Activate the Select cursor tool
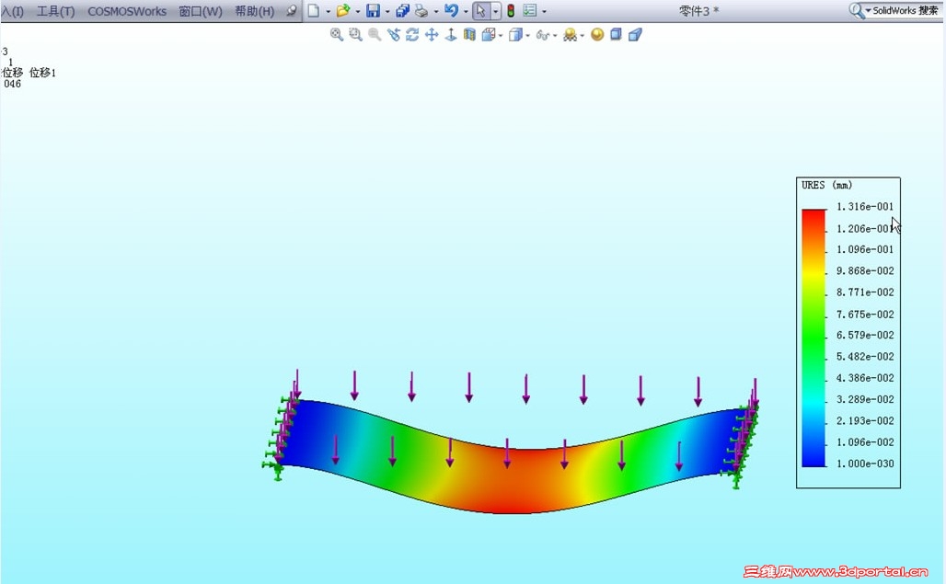946x584 pixels. point(481,10)
